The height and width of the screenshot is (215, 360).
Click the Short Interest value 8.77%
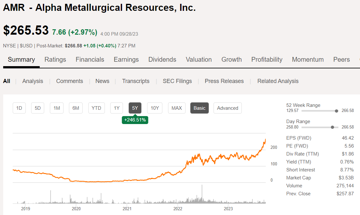tap(347, 170)
